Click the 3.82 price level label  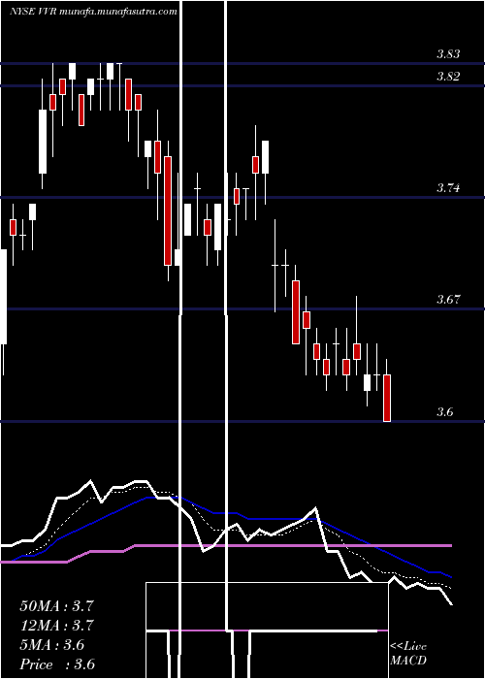pyautogui.click(x=448, y=77)
